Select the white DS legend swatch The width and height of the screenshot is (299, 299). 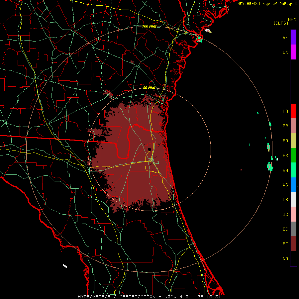point(293,199)
